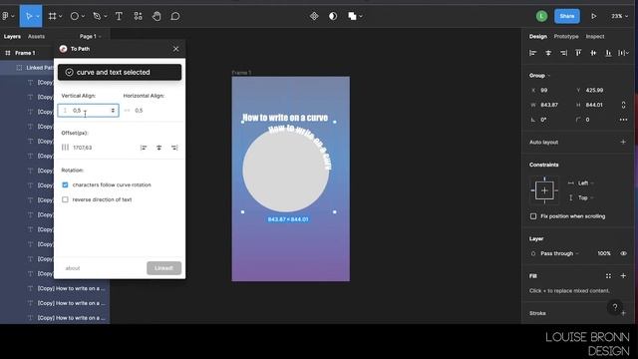Align text center in To Path plugin

click(159, 148)
